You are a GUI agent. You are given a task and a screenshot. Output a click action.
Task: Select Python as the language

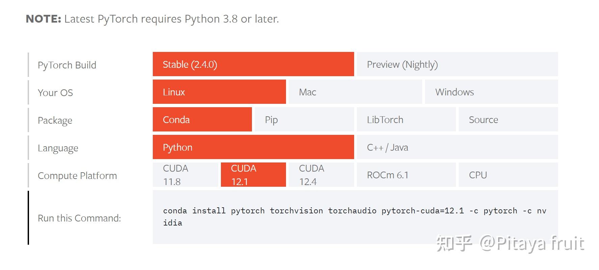pos(253,147)
